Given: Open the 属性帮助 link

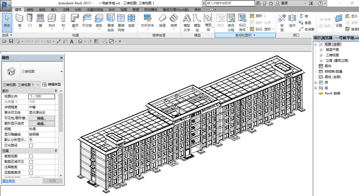Looking at the screenshot, I should (9, 181).
